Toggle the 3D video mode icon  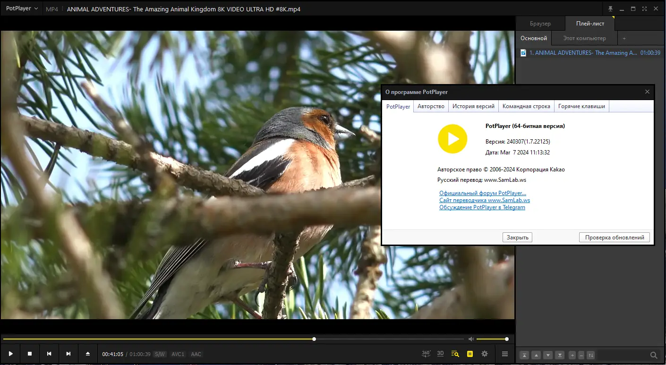pos(440,353)
